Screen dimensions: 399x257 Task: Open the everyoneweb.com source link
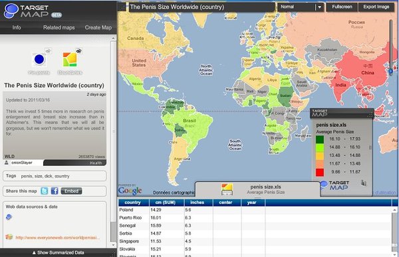click(57, 238)
